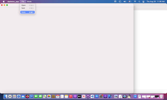Open the Wi-Fi menu
This screenshot has height=100, width=167.
(135, 2)
